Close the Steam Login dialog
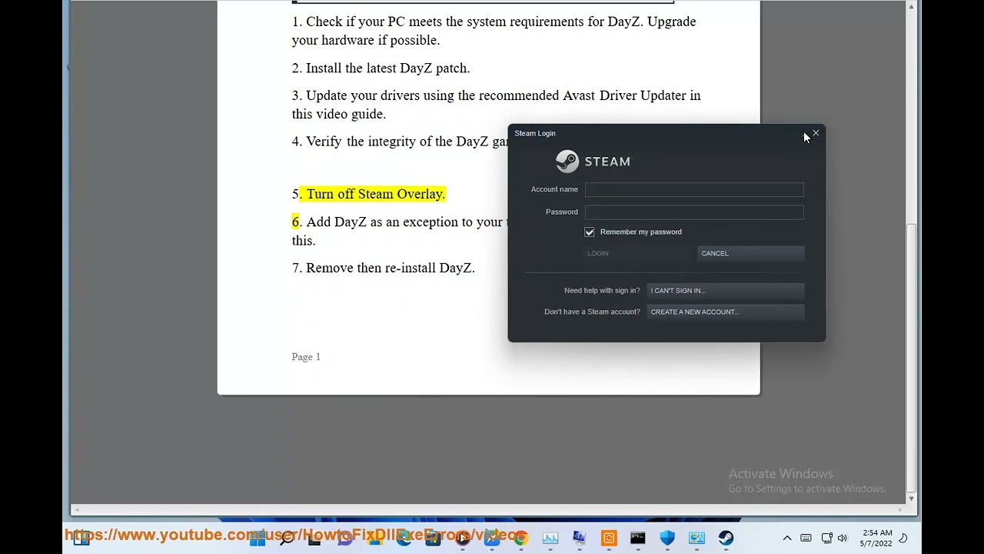Screen dimensions: 984x554 (816, 134)
